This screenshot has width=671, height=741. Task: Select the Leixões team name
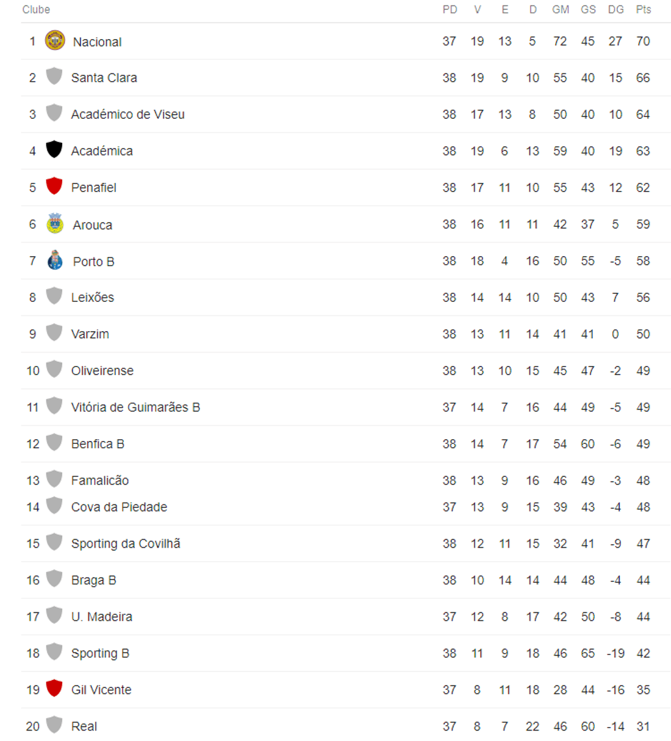tap(93, 298)
